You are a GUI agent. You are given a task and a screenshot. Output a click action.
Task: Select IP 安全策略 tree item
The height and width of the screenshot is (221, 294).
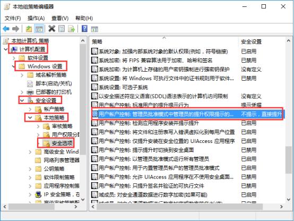coord(62,194)
